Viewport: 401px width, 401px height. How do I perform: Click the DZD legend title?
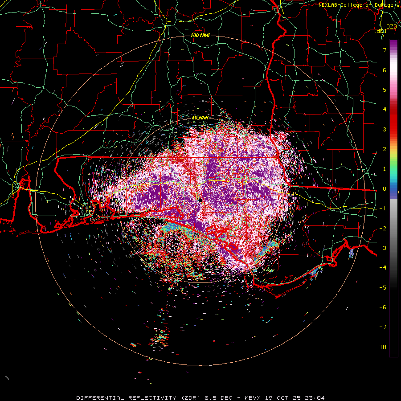coord(391,27)
